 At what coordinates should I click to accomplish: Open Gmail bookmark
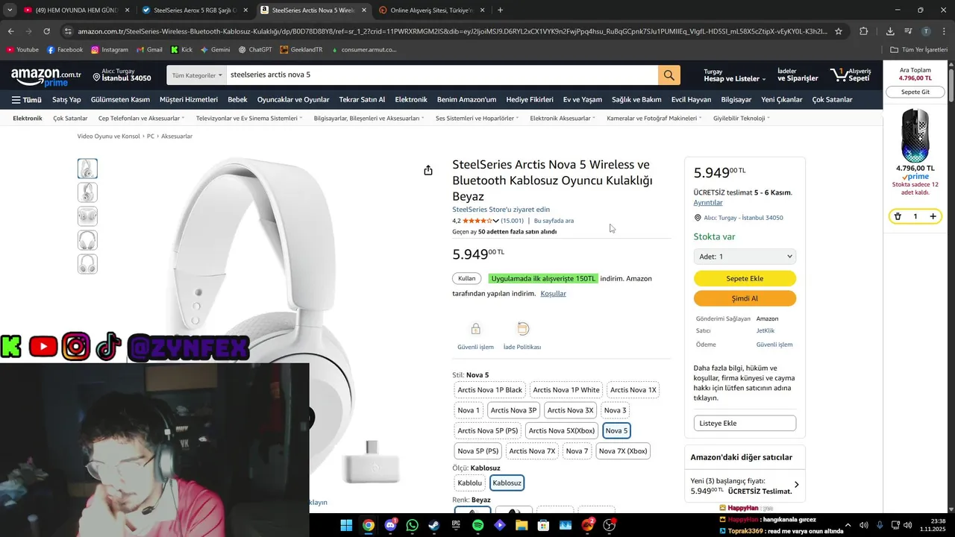(x=149, y=50)
